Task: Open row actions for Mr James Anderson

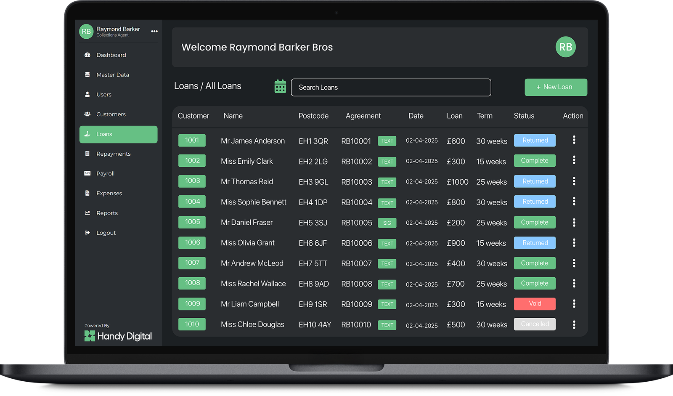Action: (574, 140)
